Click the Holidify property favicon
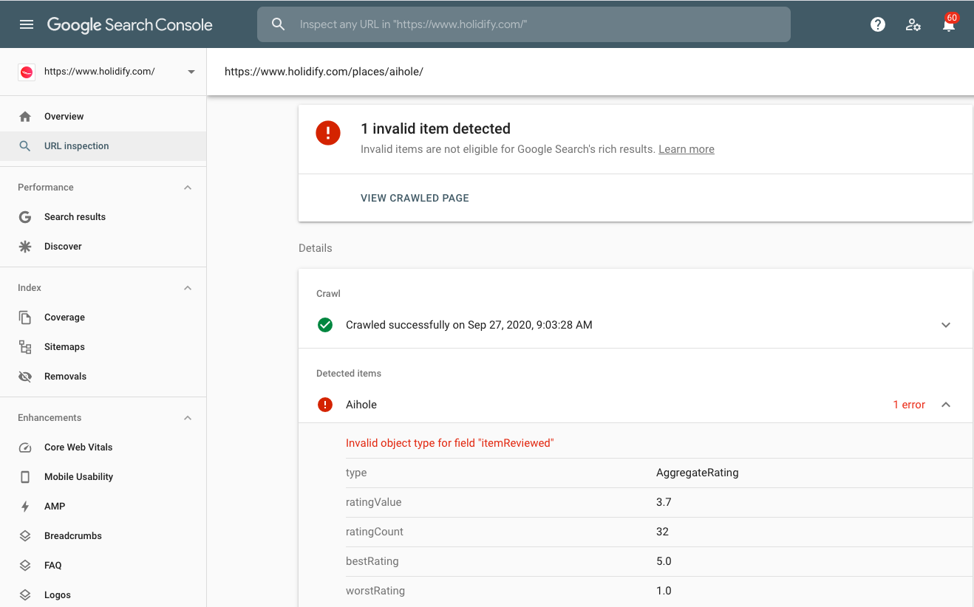974x607 pixels. coord(27,72)
